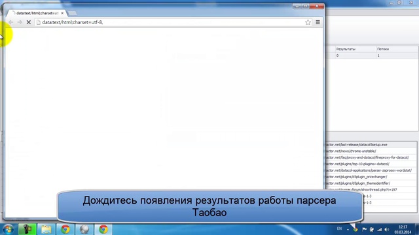This screenshot has width=419, height=235.
Task: Close the background Datacol window
Action: tap(411, 3)
